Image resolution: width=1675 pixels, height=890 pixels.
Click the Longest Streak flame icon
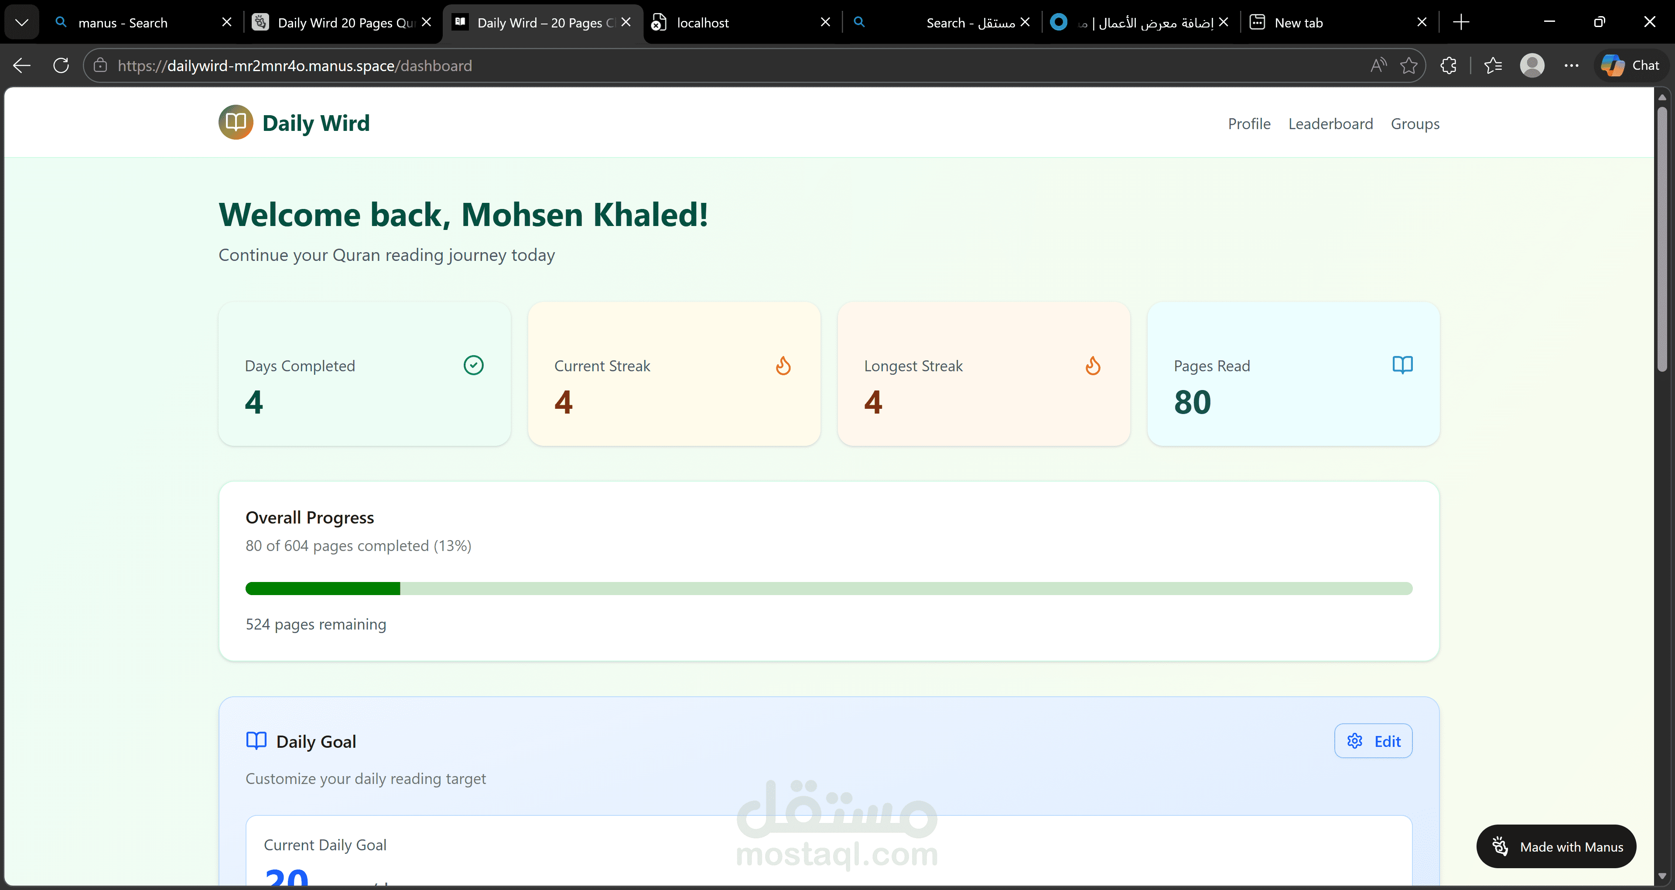click(x=1092, y=366)
